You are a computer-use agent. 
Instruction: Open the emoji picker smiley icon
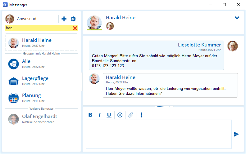click(120, 115)
